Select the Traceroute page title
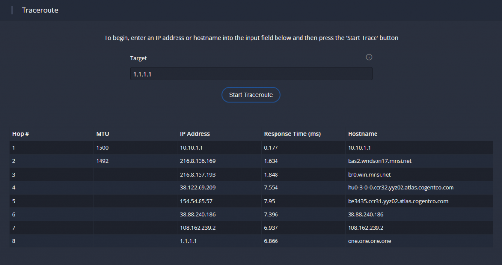502x265 pixels. coord(40,10)
